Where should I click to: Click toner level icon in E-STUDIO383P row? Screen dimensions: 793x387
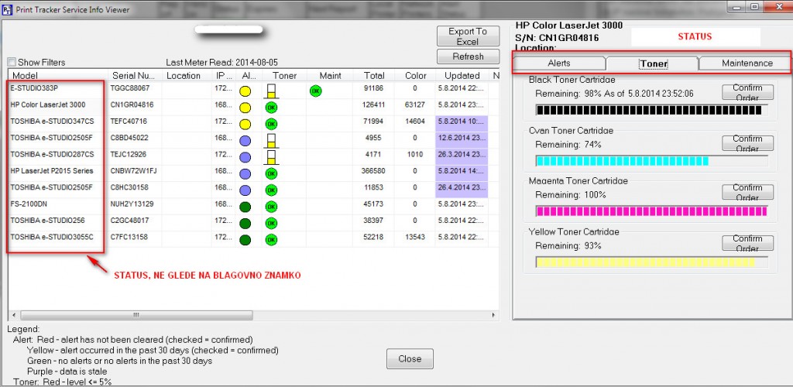tap(271, 91)
